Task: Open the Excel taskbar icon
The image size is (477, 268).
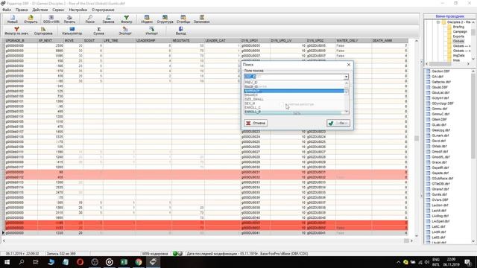Action: pos(124,262)
